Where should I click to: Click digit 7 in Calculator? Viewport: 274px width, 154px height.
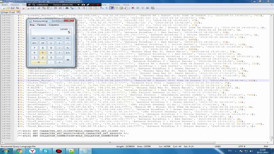coord(34,48)
